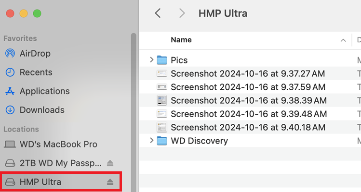Eject the 2TB WD My Passport drive

click(x=110, y=163)
